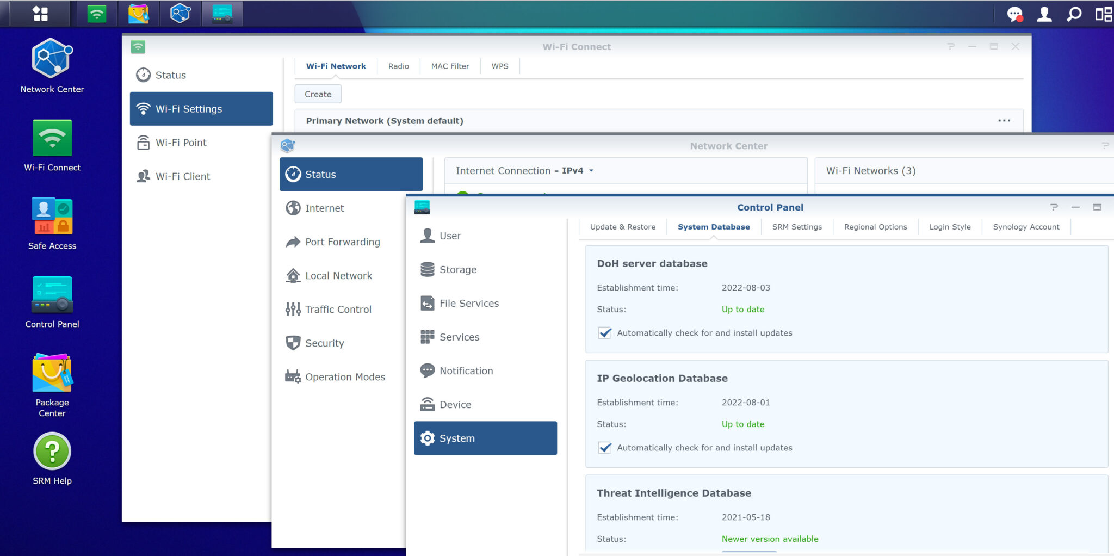Open SRM Help desktop shortcut
This screenshot has width=1114, height=556.
click(52, 459)
